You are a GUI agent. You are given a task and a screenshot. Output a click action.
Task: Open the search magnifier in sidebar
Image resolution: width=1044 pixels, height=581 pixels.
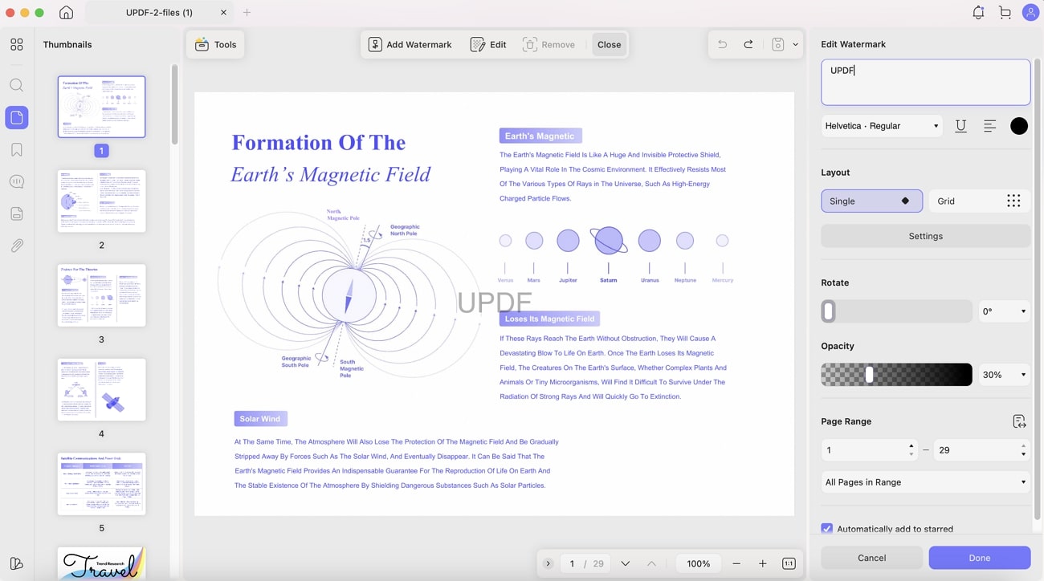(x=17, y=85)
